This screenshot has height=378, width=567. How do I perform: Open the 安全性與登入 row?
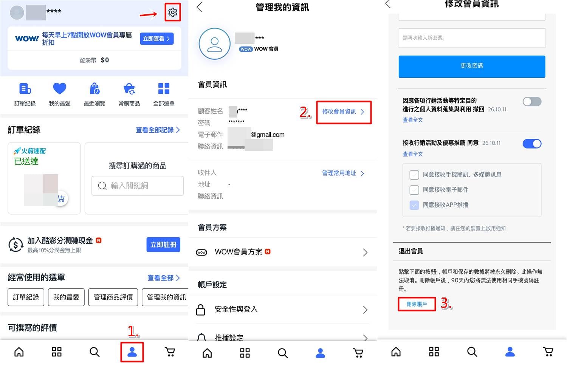click(x=283, y=310)
